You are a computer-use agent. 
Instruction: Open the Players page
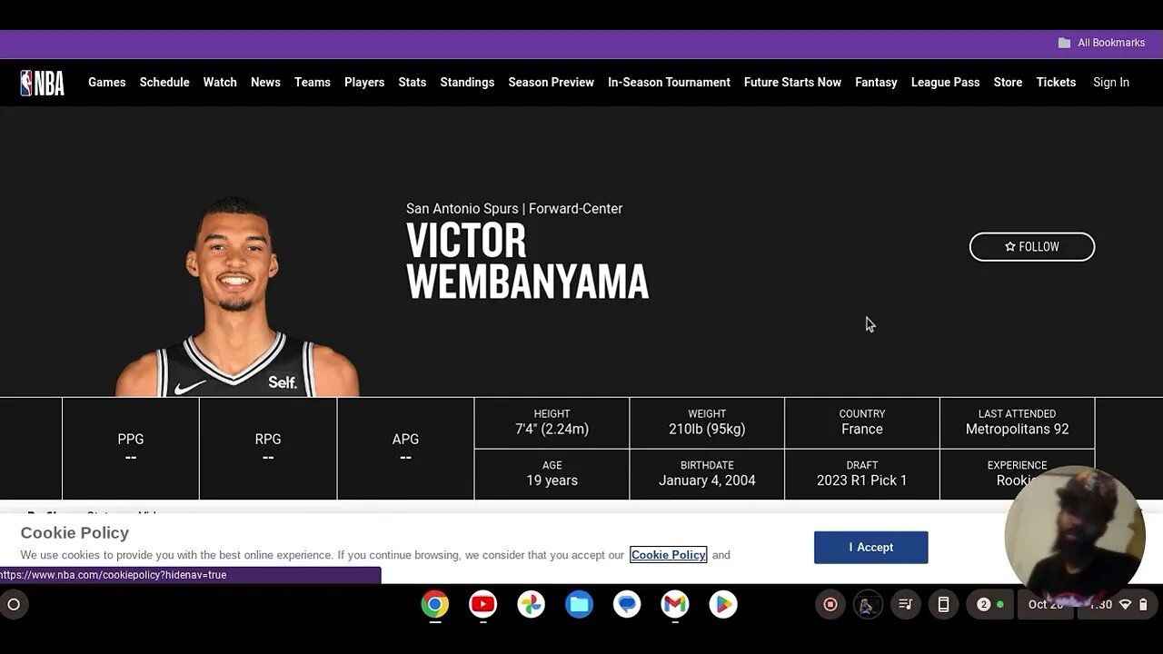pyautogui.click(x=364, y=83)
